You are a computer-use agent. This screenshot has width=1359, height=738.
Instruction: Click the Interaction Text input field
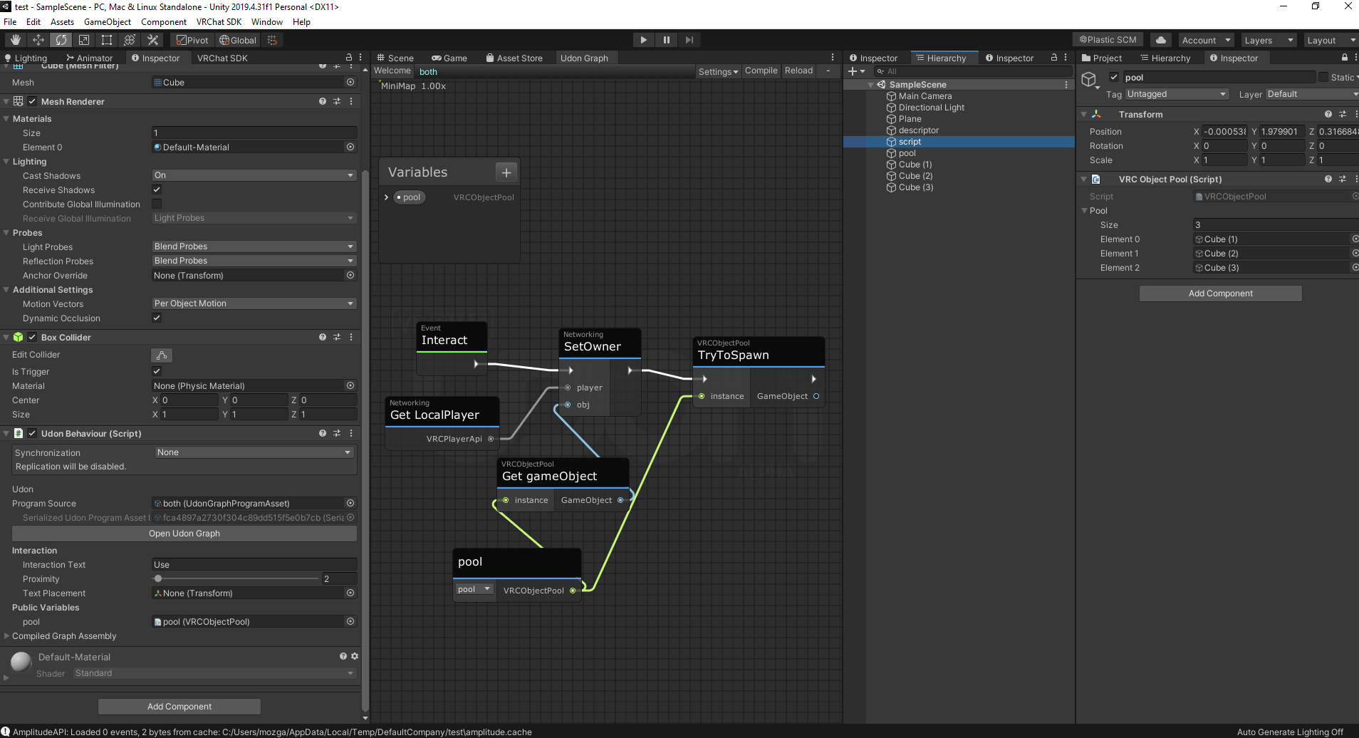(254, 565)
